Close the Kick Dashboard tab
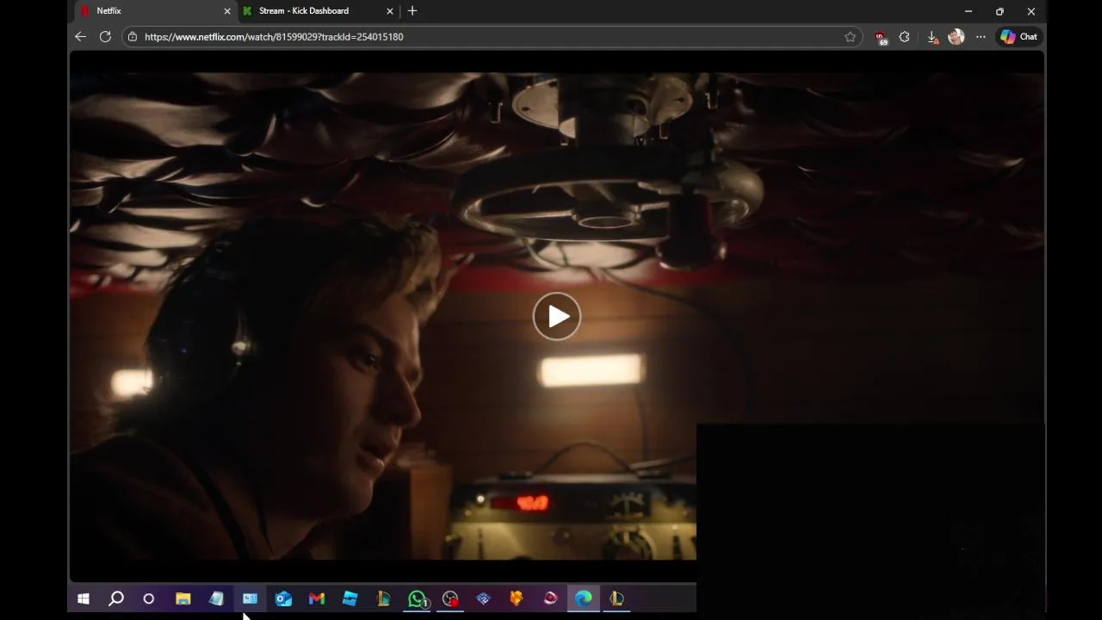1102x620 pixels. (x=390, y=11)
